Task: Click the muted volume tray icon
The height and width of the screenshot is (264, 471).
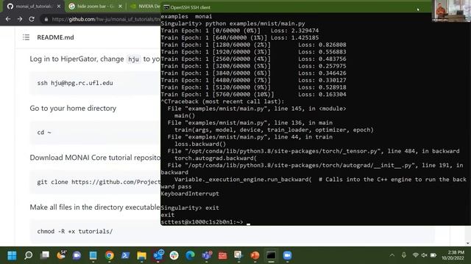Action: [x=424, y=255]
